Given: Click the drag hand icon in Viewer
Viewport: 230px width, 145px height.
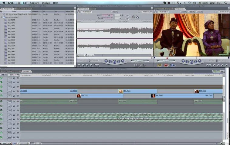Looking at the screenshot, I should [x=137, y=17].
